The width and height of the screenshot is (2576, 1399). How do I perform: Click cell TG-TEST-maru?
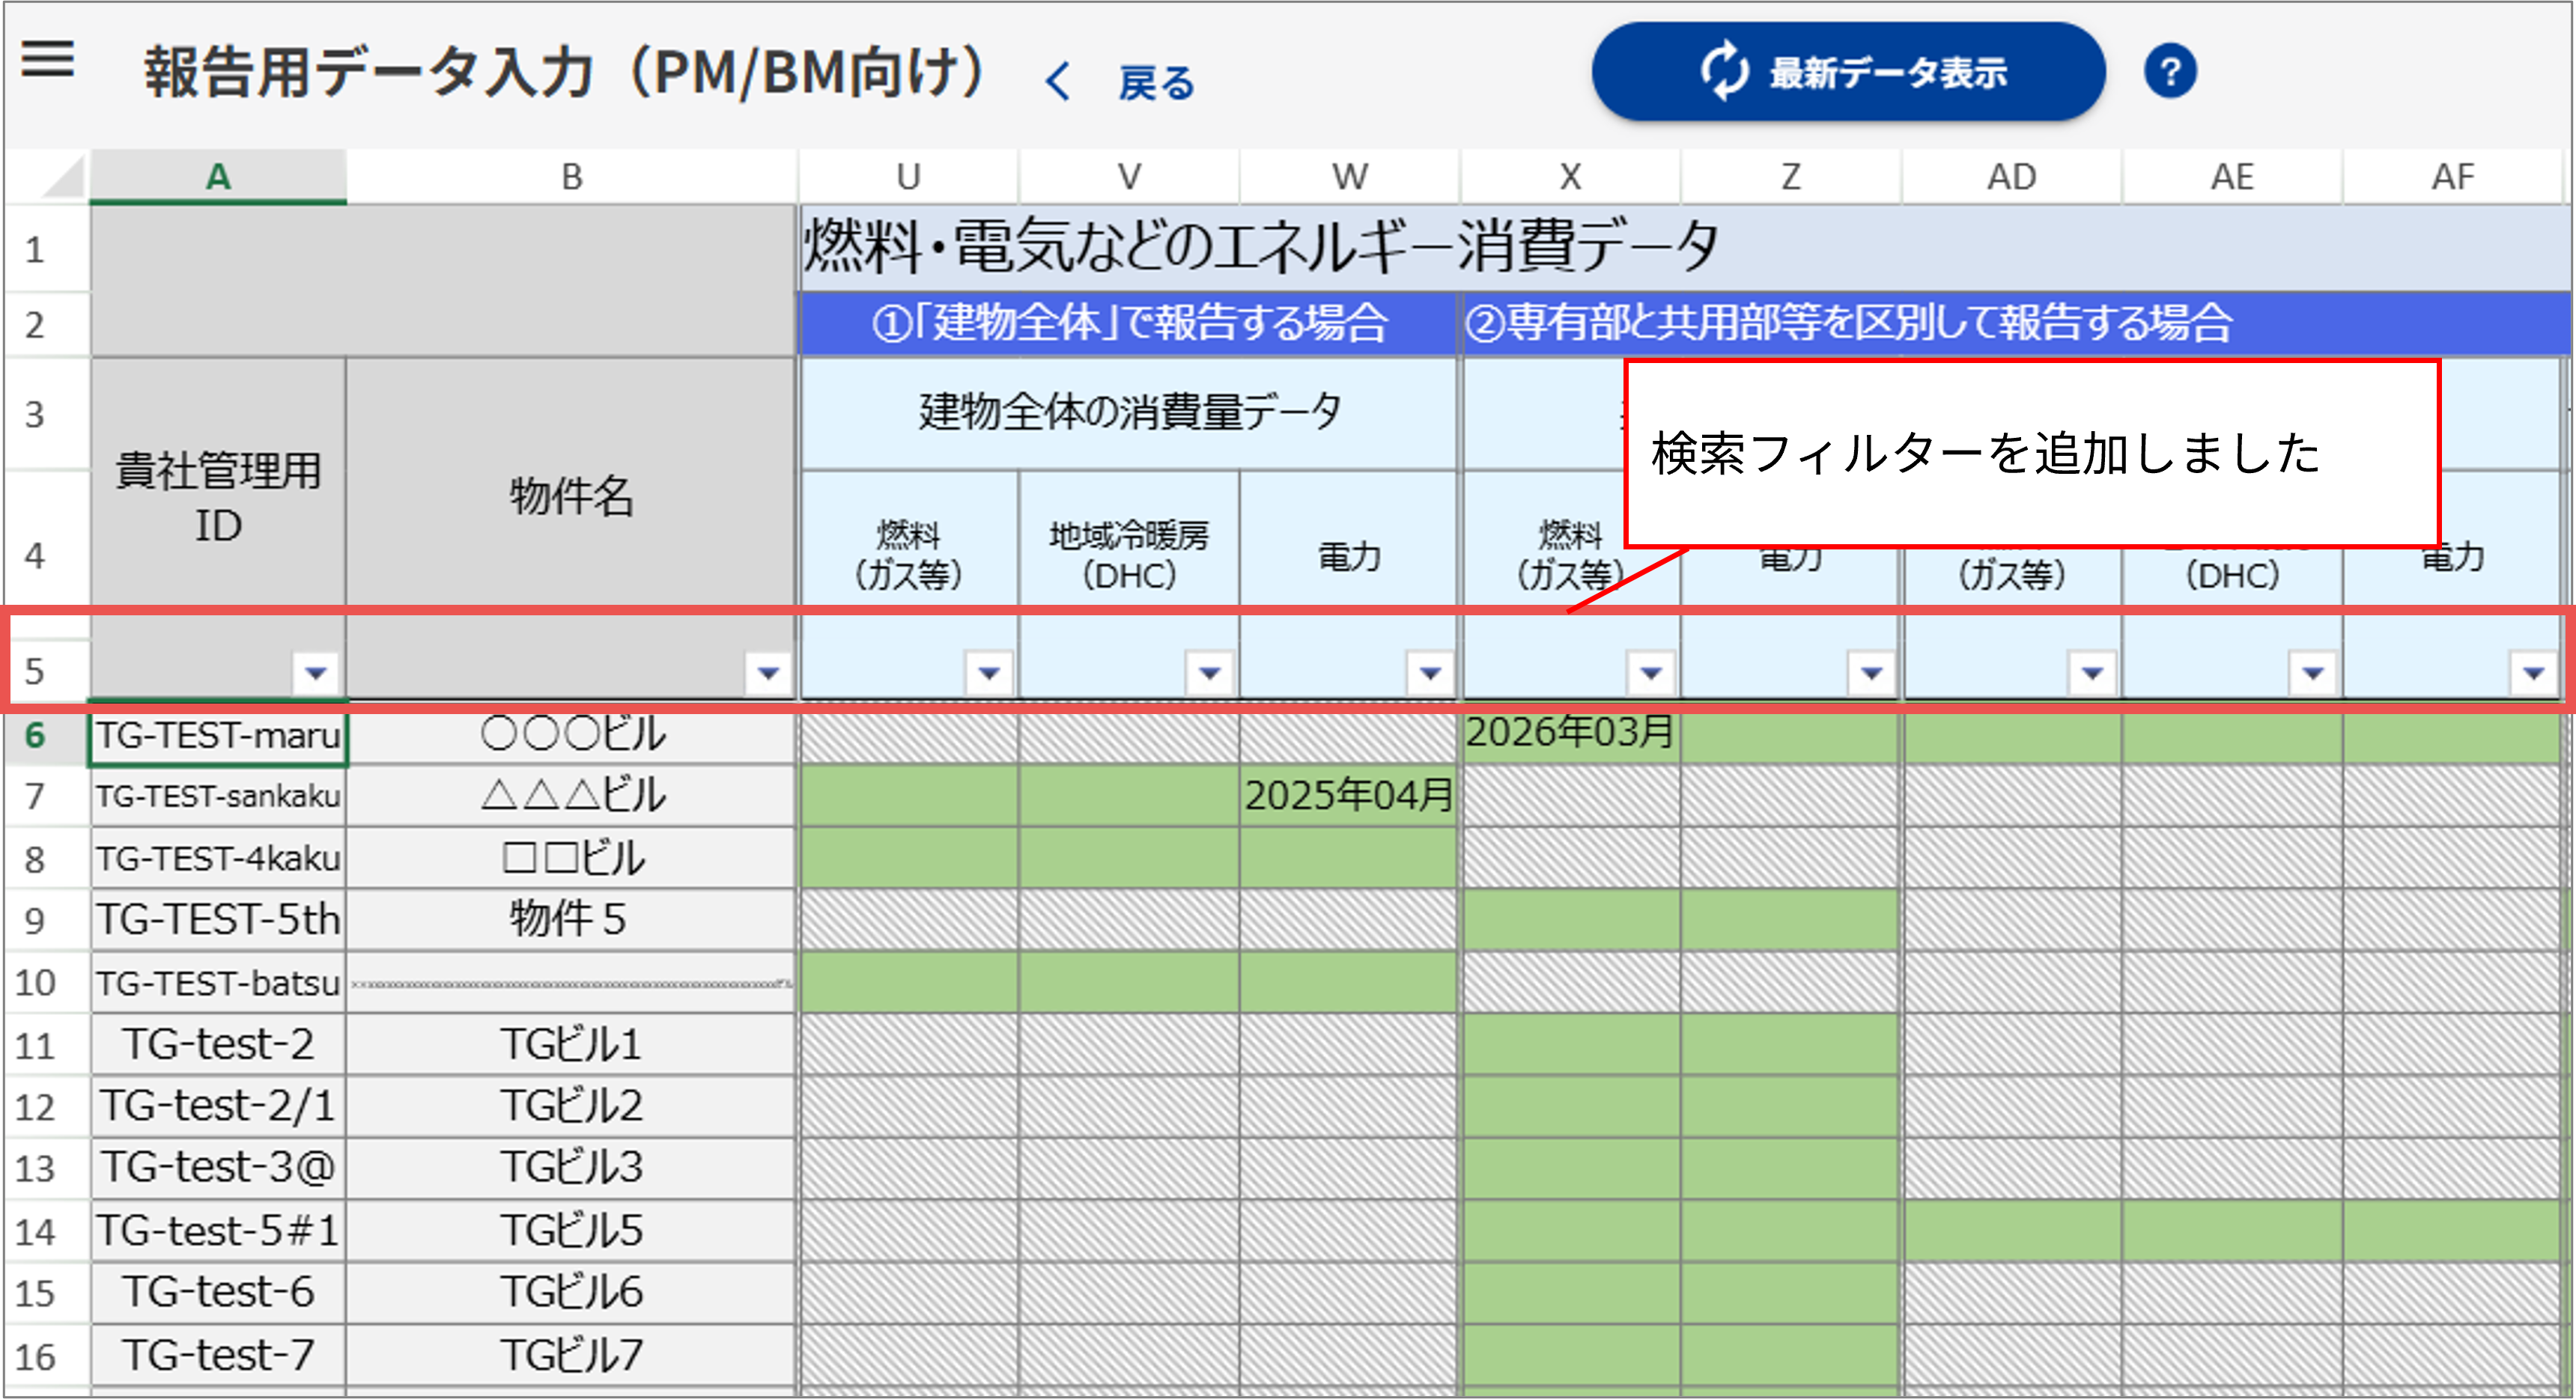[218, 736]
